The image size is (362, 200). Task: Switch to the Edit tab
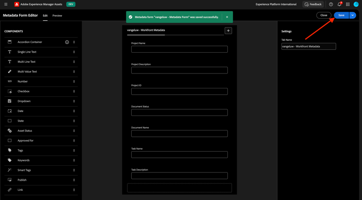tap(45, 15)
